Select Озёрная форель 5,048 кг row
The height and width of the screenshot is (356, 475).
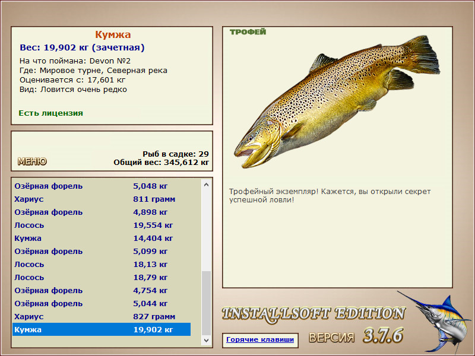click(x=102, y=186)
